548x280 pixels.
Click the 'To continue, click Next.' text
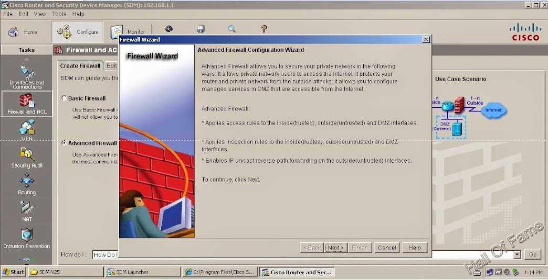[230, 180]
